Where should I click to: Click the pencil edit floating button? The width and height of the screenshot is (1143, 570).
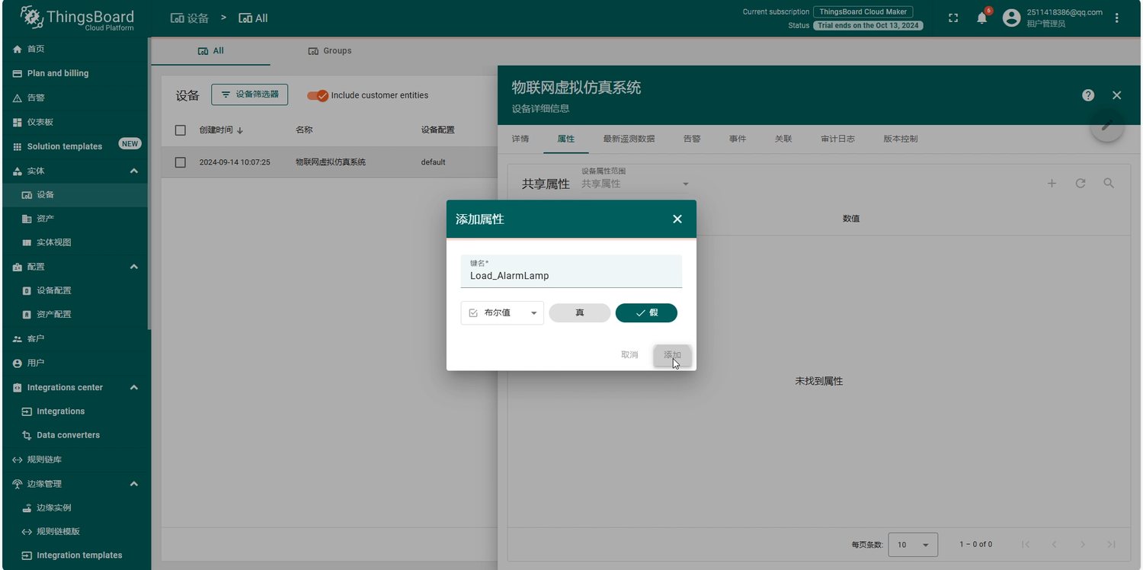point(1106,125)
